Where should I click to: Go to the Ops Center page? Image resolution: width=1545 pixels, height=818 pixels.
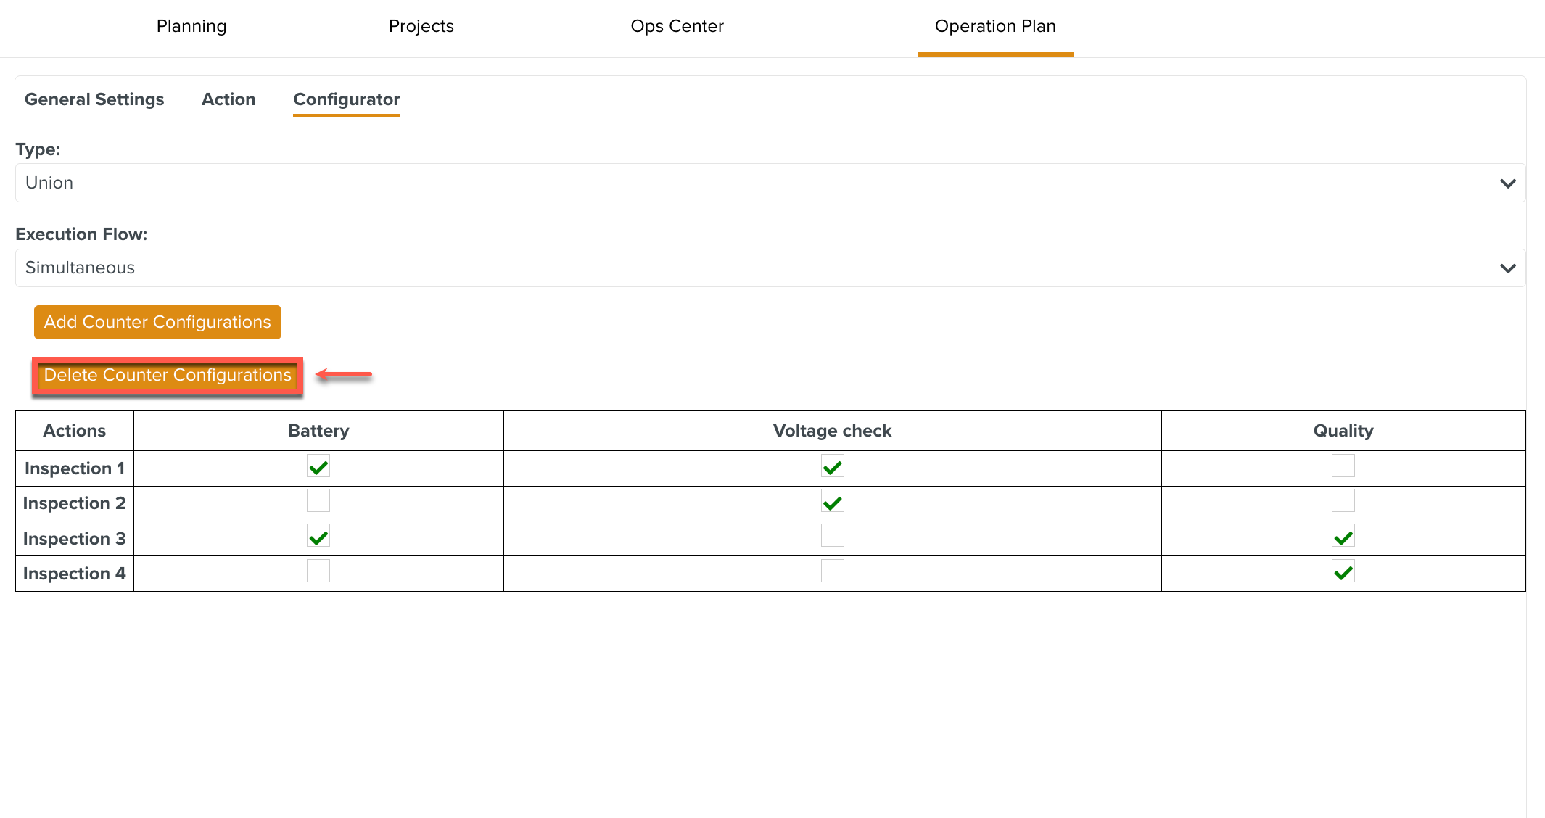tap(677, 26)
